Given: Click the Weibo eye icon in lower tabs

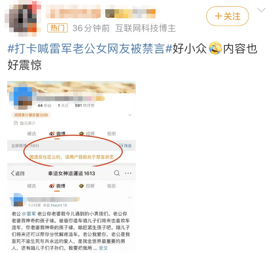Looking at the screenshot, I should (52, 186).
